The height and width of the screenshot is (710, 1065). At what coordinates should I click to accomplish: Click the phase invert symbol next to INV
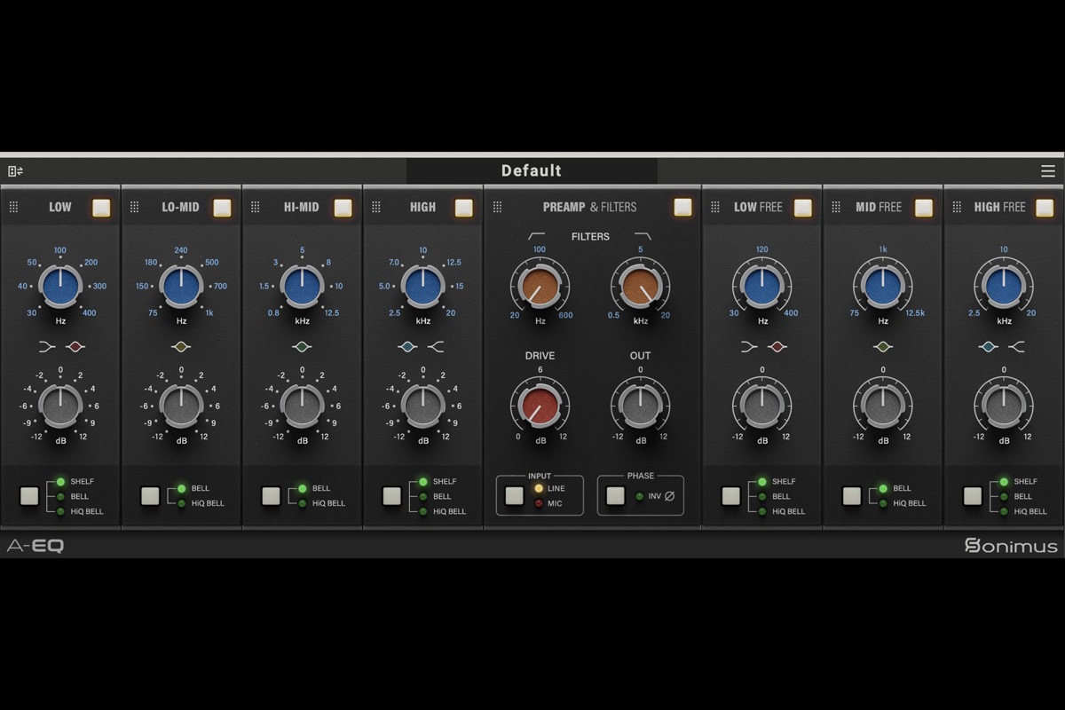(x=669, y=496)
